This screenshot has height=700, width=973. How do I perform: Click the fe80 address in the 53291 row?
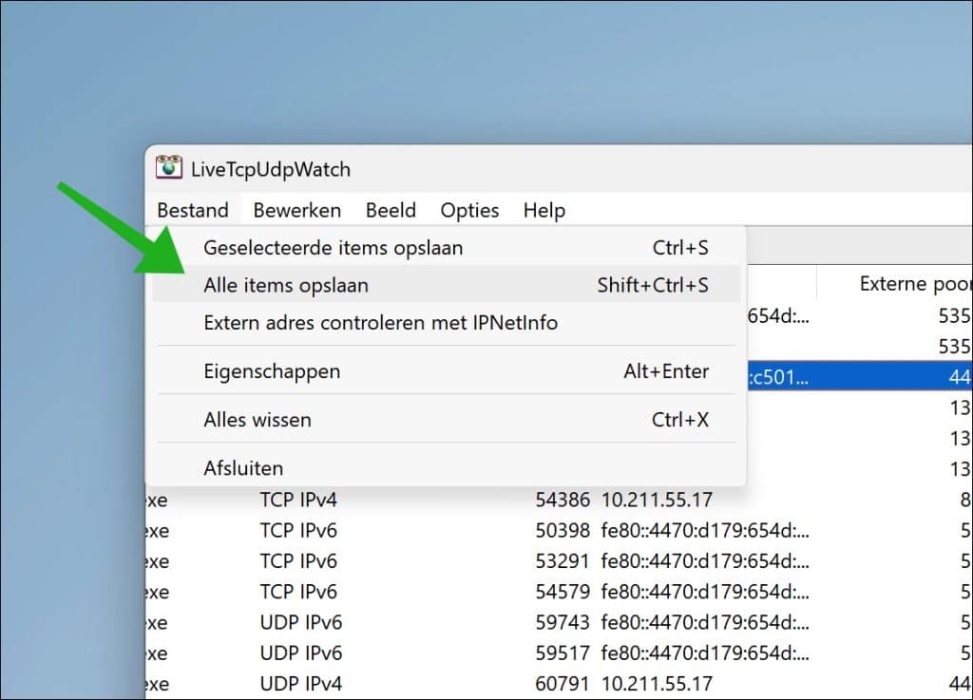(x=705, y=561)
